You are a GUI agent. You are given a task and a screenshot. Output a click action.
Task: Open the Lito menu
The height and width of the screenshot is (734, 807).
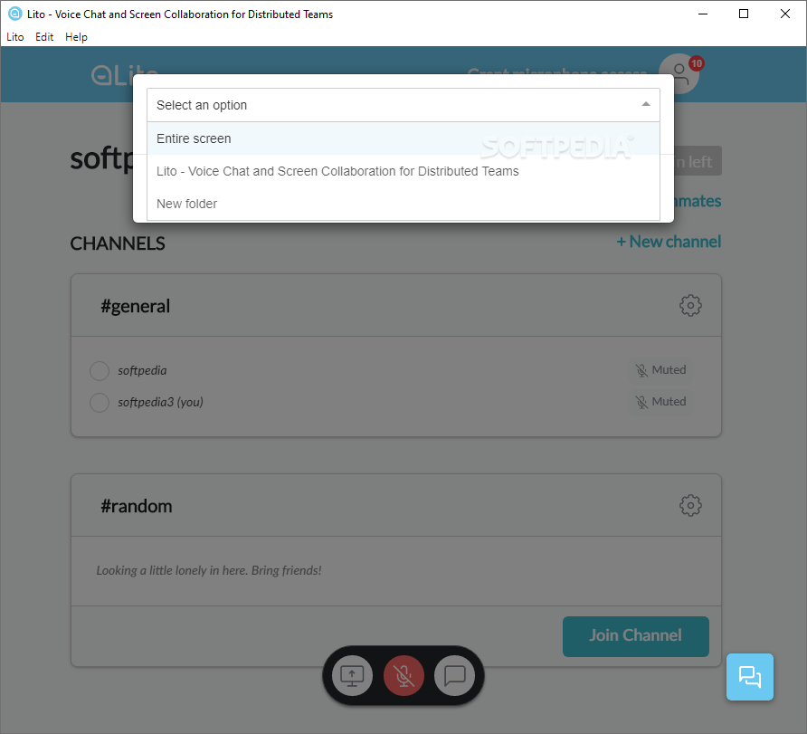tap(14, 37)
